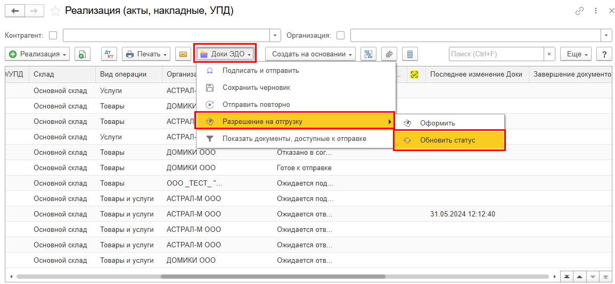Click the email envelope icon in toolbar

(183, 54)
